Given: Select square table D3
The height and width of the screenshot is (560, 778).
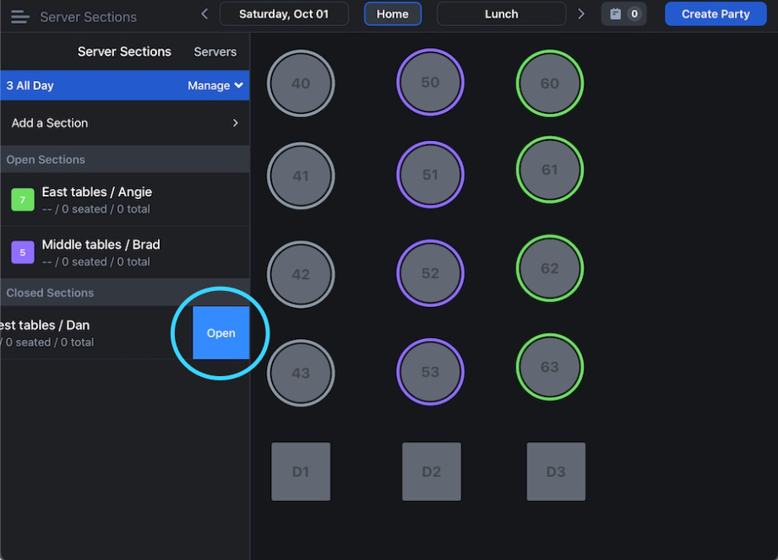Looking at the screenshot, I should pos(556,471).
